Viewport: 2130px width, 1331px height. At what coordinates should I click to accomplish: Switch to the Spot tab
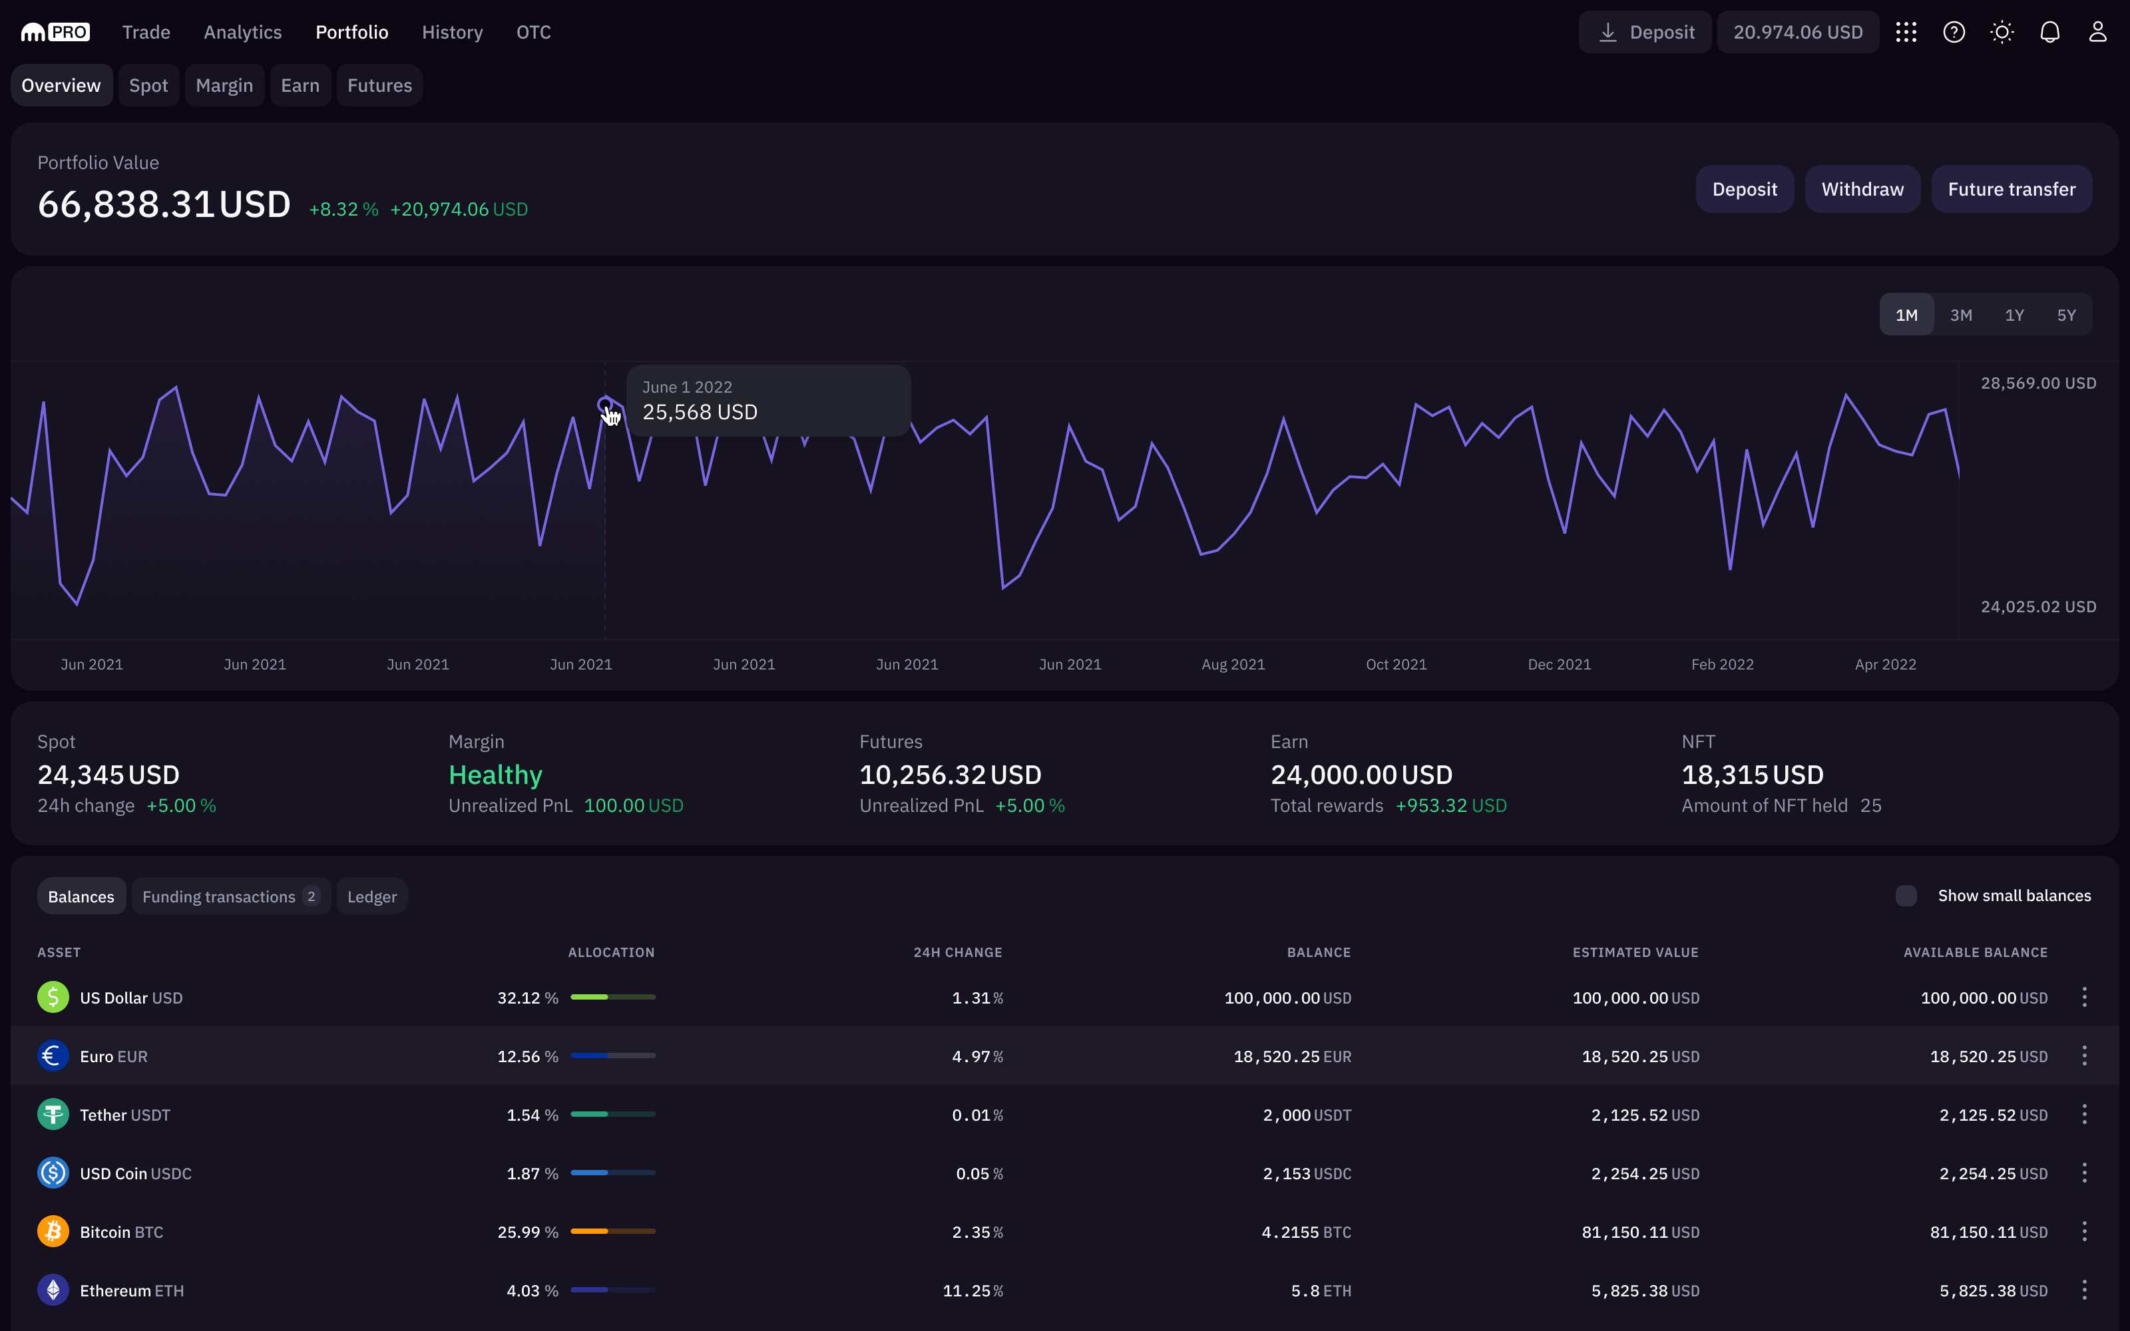pos(148,85)
